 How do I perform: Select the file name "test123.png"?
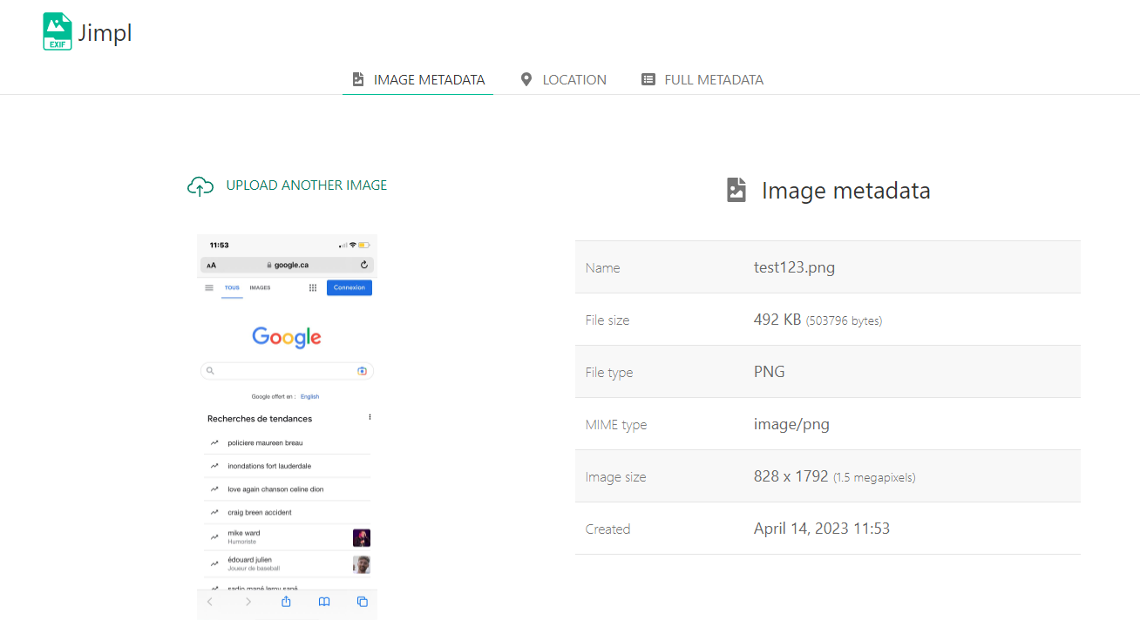[794, 267]
